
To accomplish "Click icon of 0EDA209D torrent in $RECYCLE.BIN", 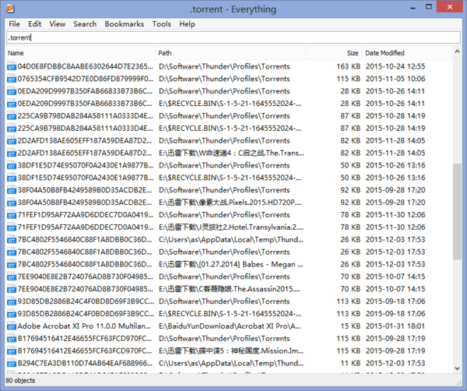I will pos(12,104).
